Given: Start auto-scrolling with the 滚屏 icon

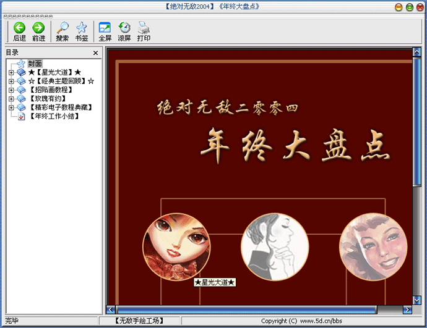Looking at the screenshot, I should (x=124, y=28).
